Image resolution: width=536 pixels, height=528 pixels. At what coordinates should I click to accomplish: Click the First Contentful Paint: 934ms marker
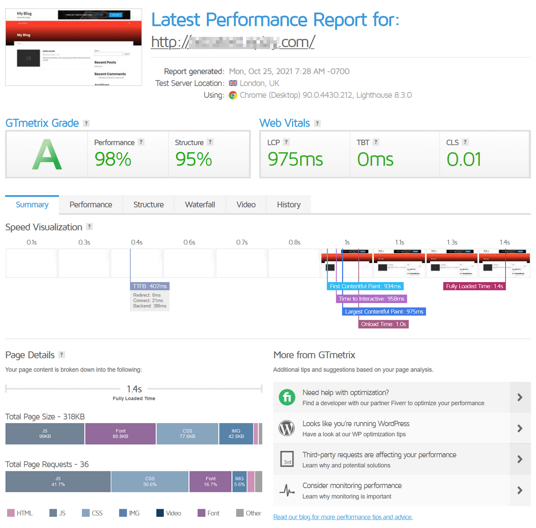(365, 286)
